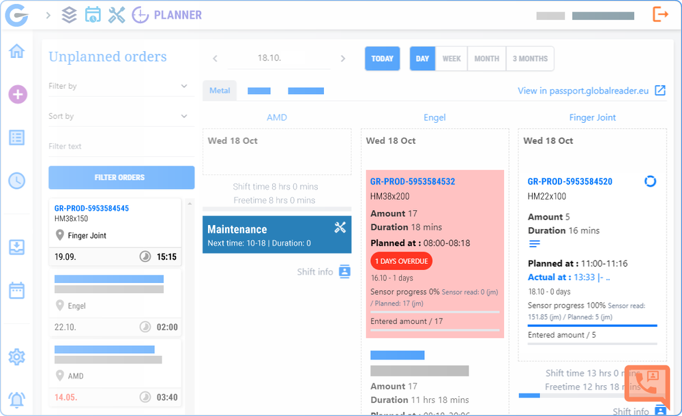Screen dimensions: 682x416
Task: Open order GR-PROD-5953584520 in Finger Joint
Action: click(569, 182)
